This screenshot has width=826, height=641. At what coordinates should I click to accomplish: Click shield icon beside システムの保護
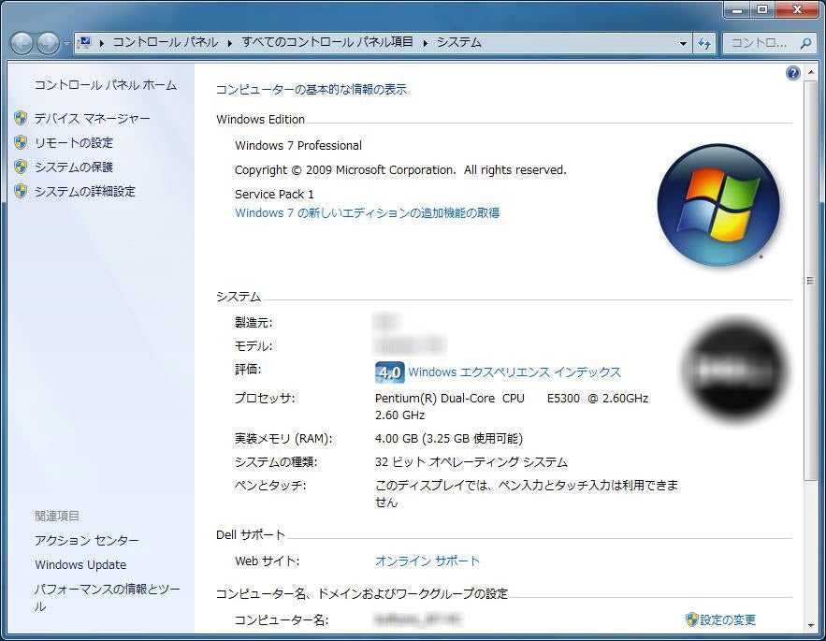tap(21, 167)
